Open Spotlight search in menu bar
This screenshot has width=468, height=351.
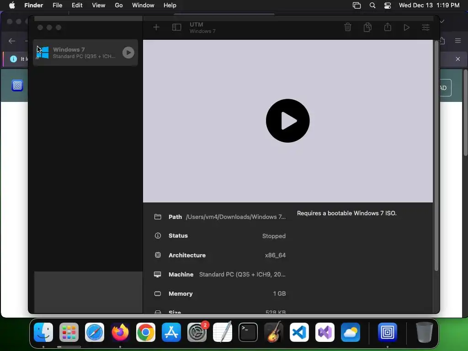pos(372,5)
